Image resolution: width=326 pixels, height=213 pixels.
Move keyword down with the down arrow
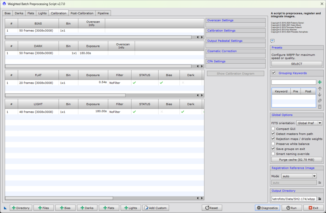coord(320,95)
